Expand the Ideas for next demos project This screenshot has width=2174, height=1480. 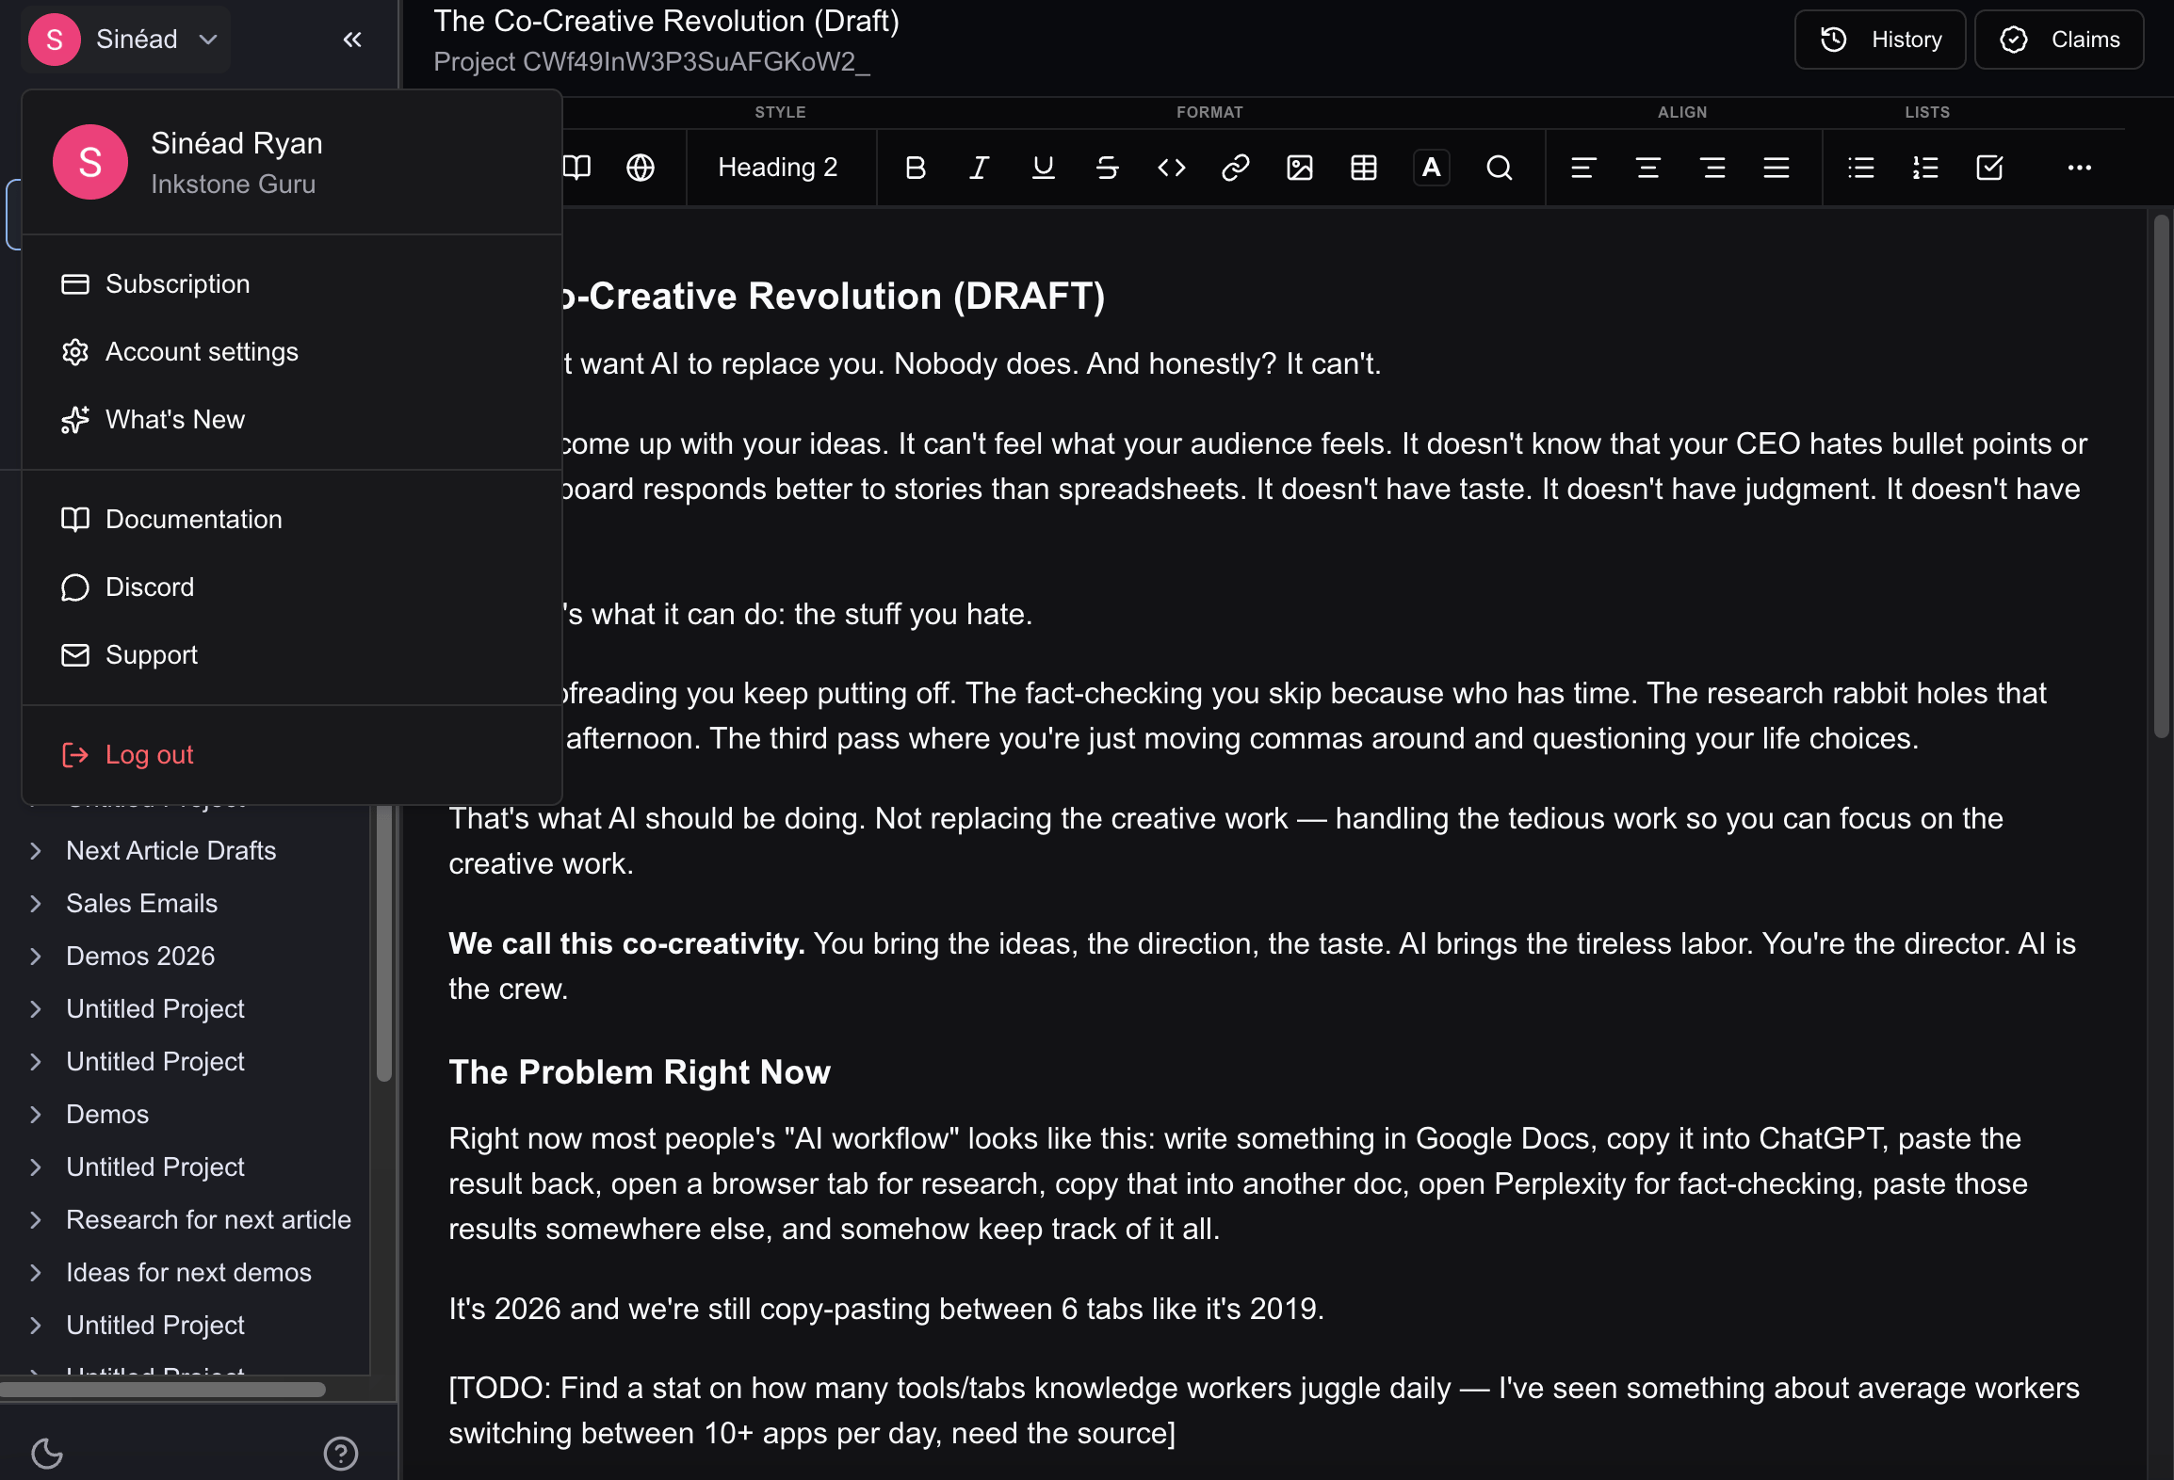[36, 1273]
